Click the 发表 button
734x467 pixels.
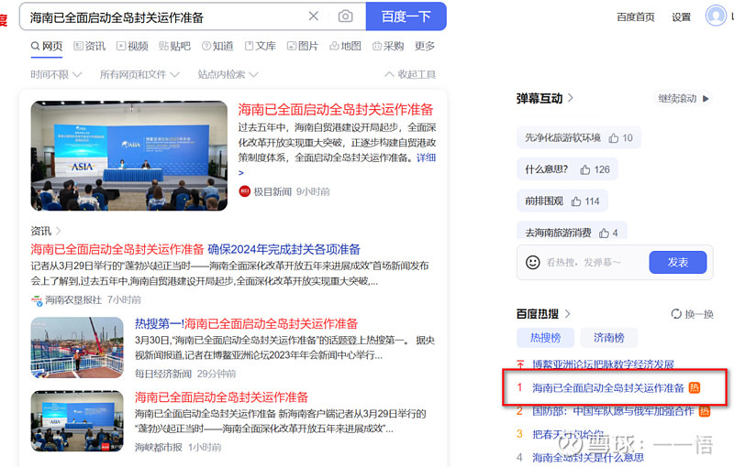click(678, 263)
